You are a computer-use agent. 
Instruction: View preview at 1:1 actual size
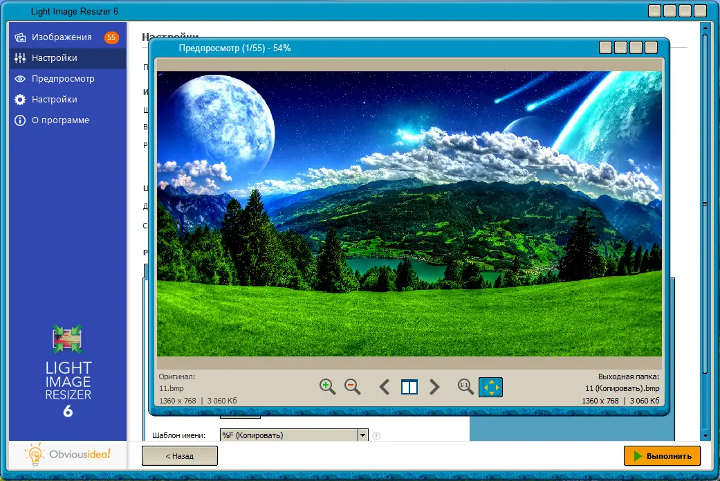465,387
